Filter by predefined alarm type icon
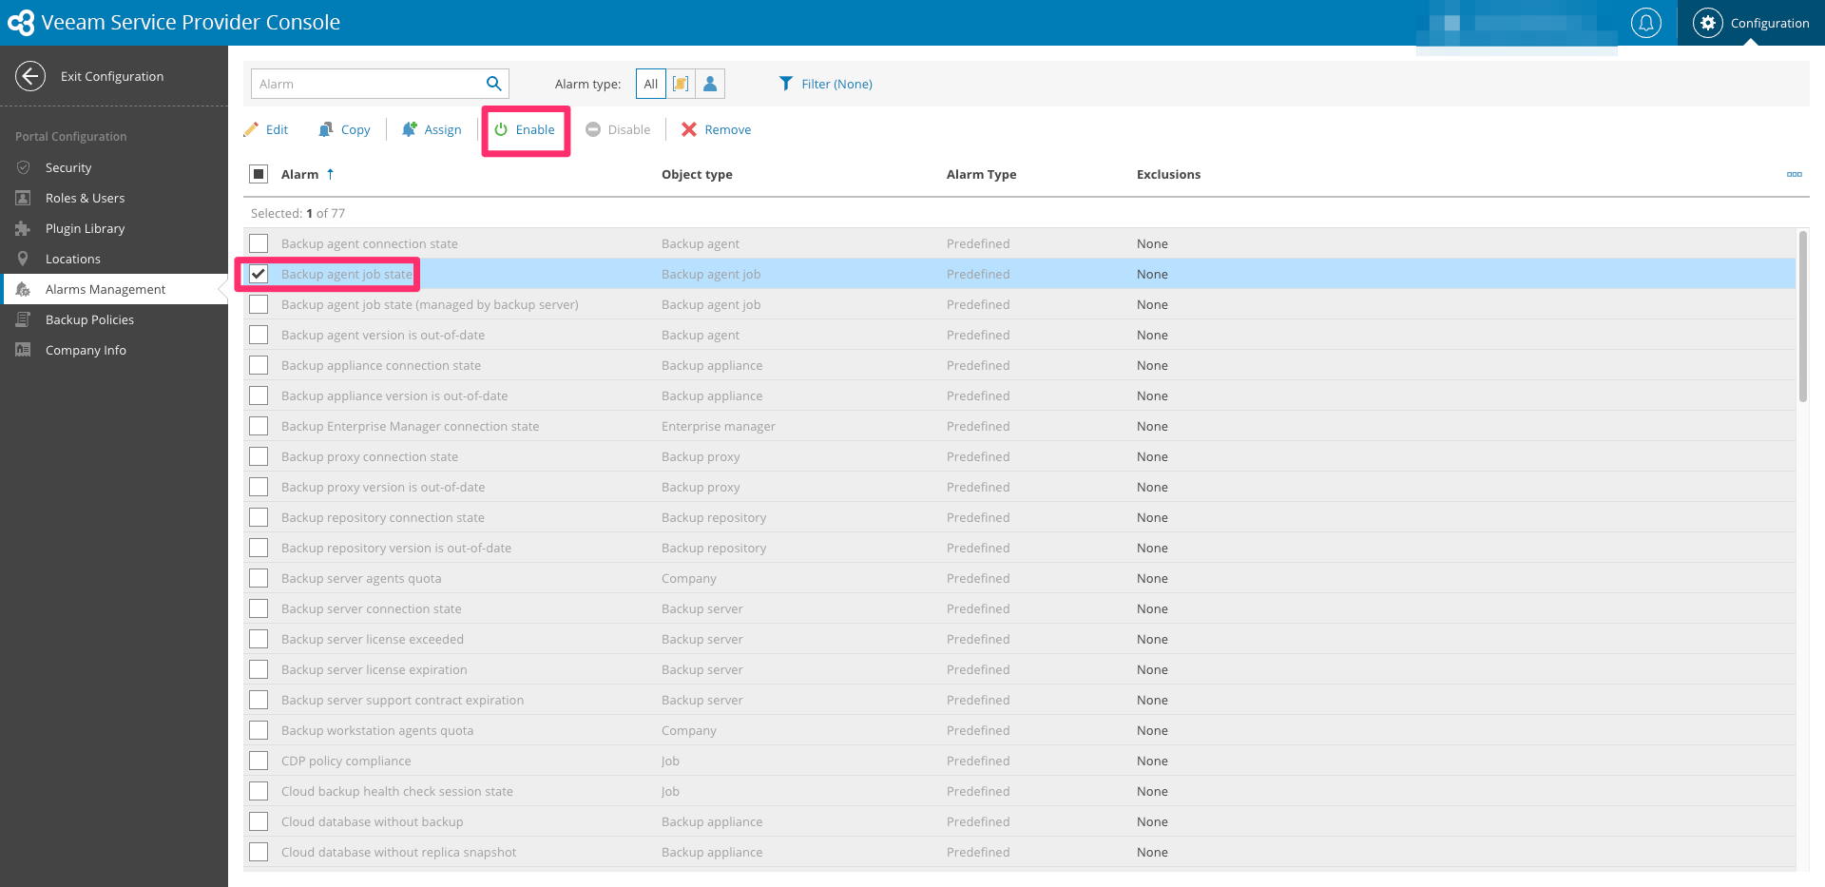Screen dimensions: 1825x887 (681, 84)
